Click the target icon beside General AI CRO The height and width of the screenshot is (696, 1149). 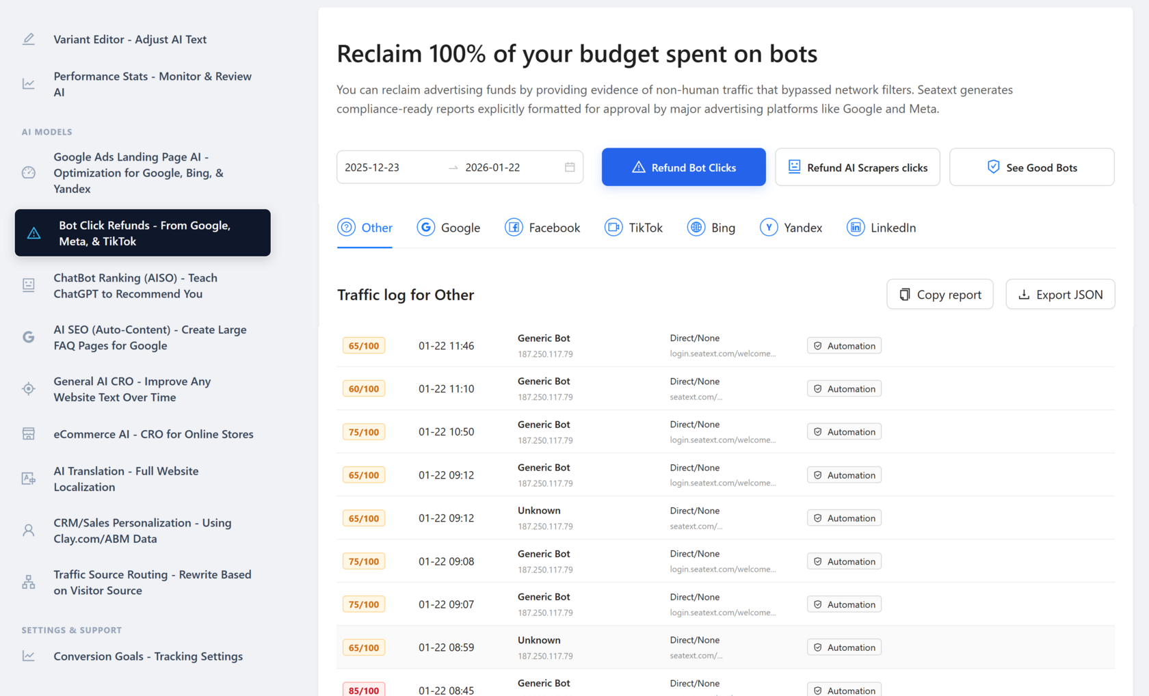(29, 389)
